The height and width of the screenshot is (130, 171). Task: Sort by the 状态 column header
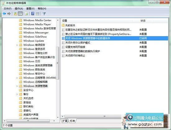[143, 21]
